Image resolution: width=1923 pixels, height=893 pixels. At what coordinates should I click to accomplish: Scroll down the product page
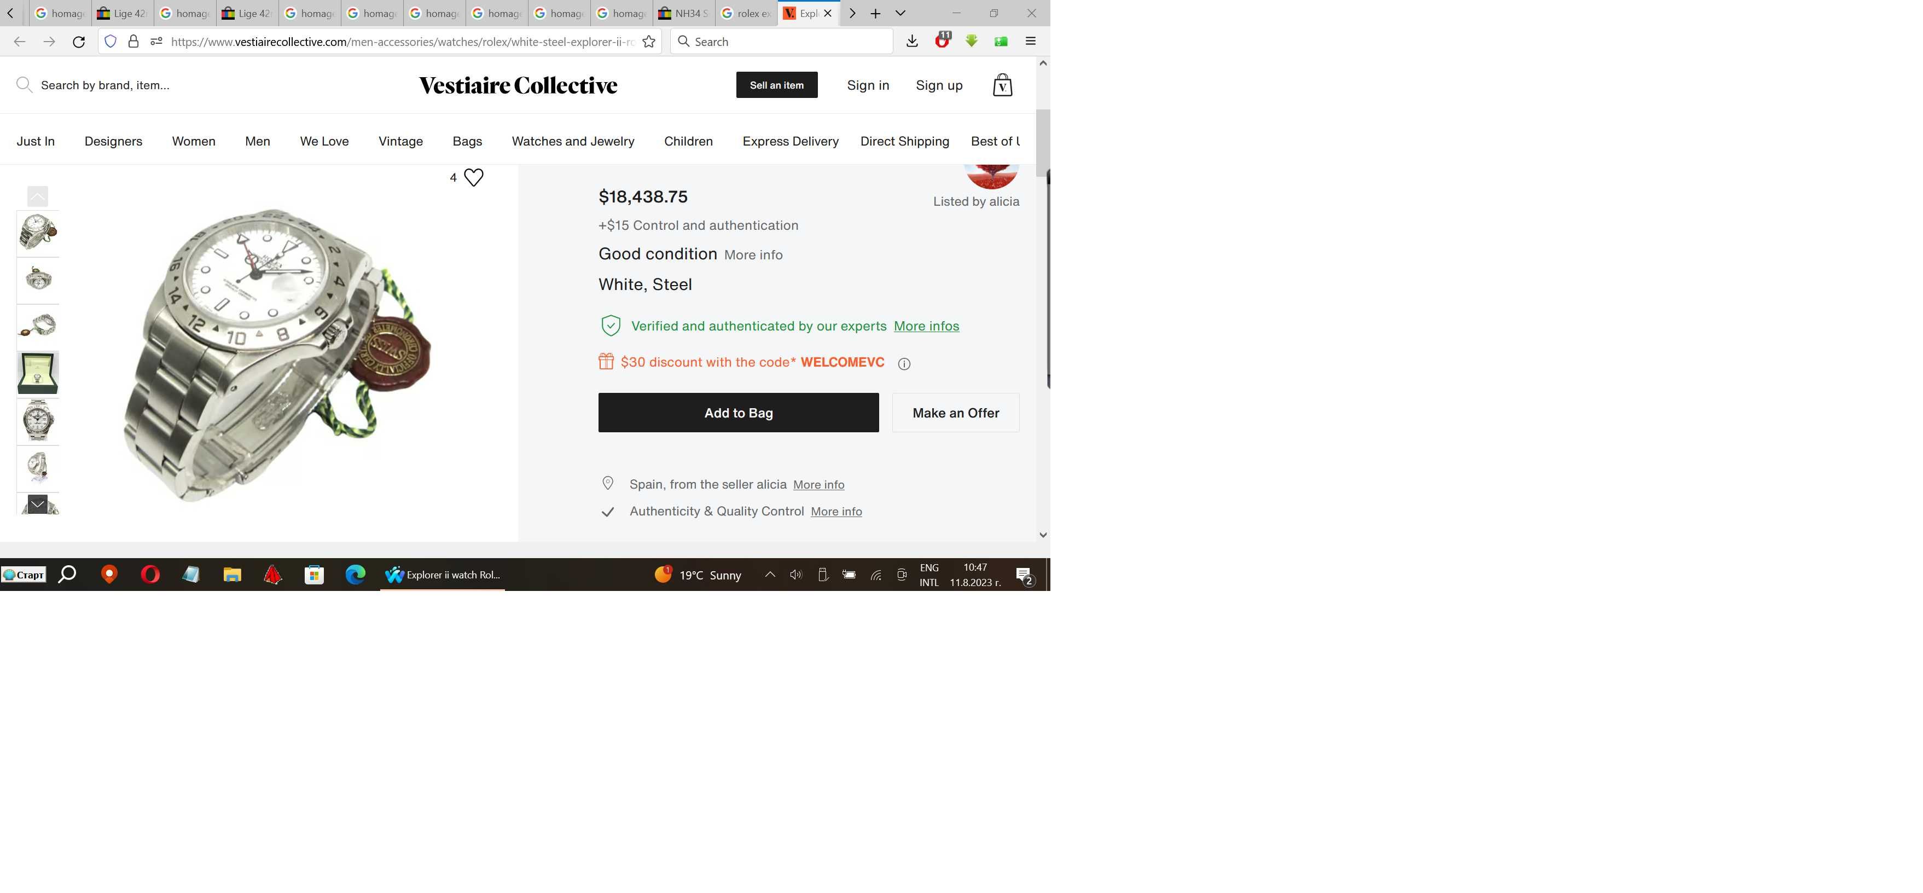[1042, 534]
